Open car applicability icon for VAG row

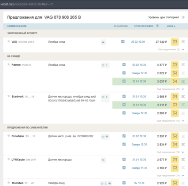coord(103,42)
